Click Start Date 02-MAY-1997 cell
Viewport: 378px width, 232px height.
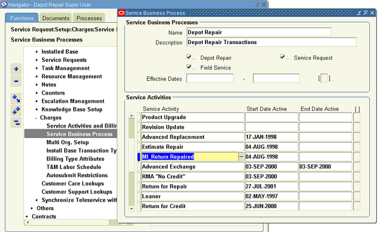pyautogui.click(x=271, y=196)
